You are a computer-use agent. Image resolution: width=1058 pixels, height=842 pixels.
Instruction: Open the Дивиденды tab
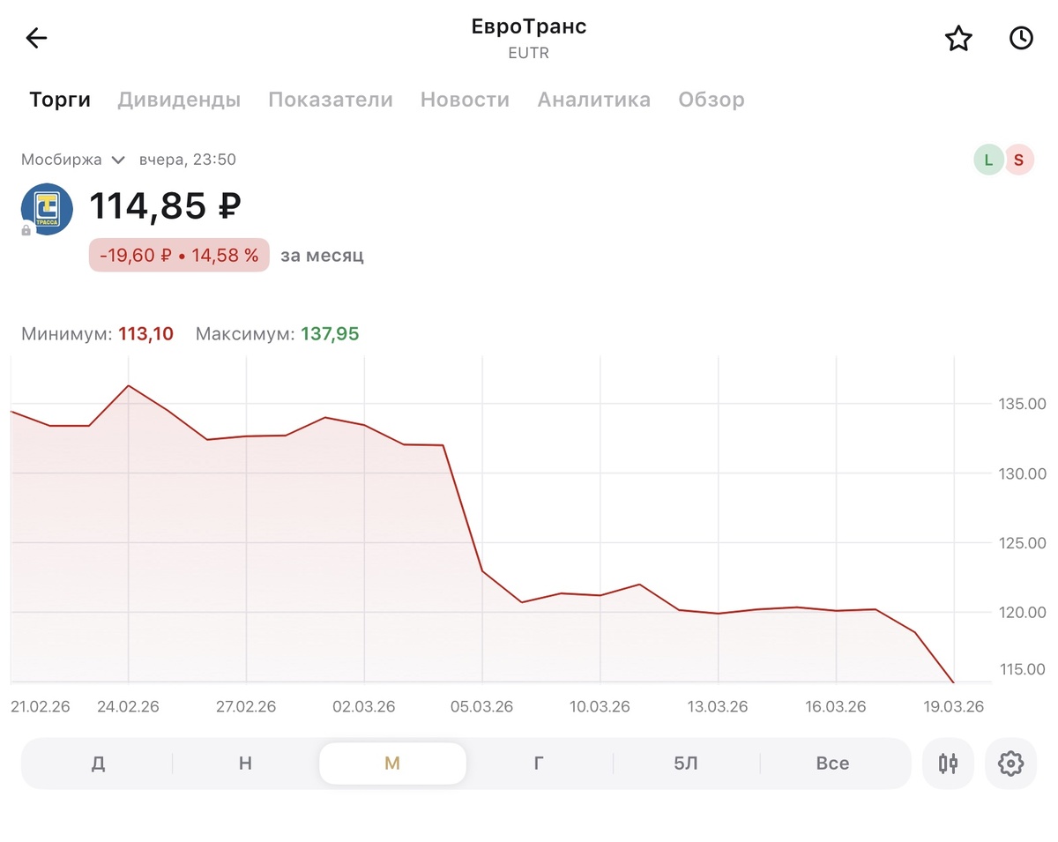click(179, 100)
